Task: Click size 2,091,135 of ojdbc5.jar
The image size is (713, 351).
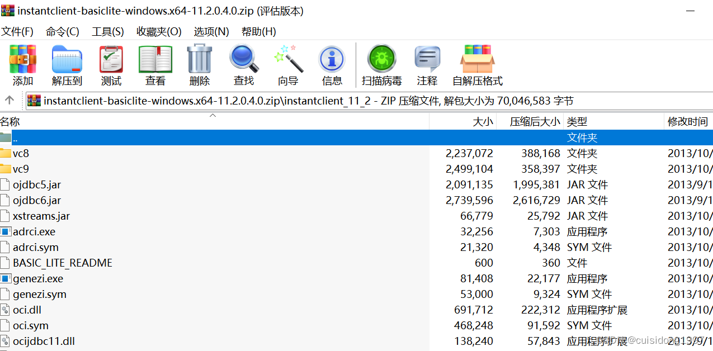Action: (470, 184)
